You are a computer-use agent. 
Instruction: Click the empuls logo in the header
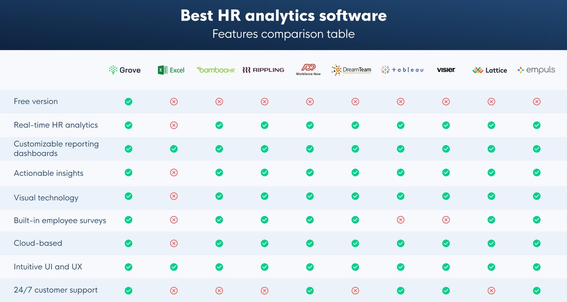click(536, 70)
